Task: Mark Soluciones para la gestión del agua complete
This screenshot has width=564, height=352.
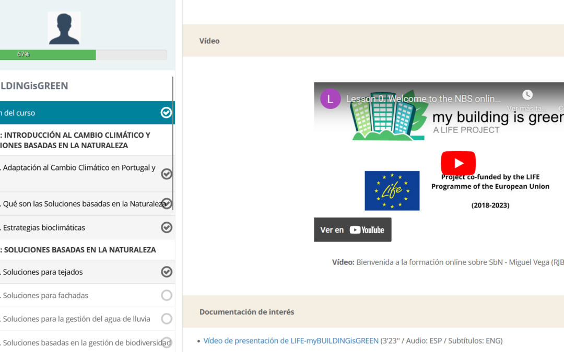Action: [x=167, y=319]
